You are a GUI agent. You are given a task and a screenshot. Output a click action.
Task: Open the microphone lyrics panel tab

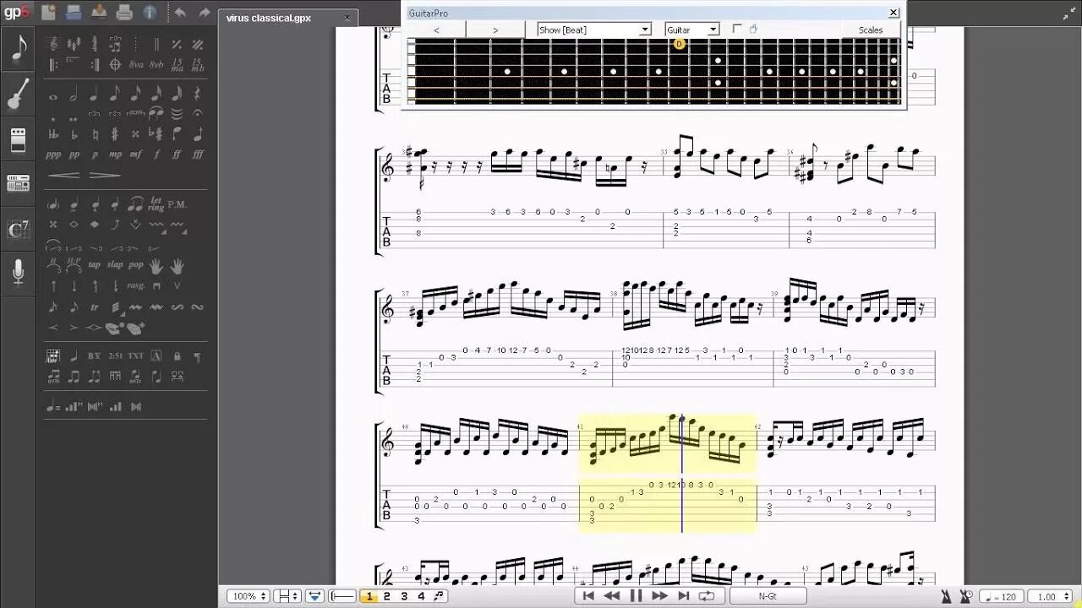(18, 272)
